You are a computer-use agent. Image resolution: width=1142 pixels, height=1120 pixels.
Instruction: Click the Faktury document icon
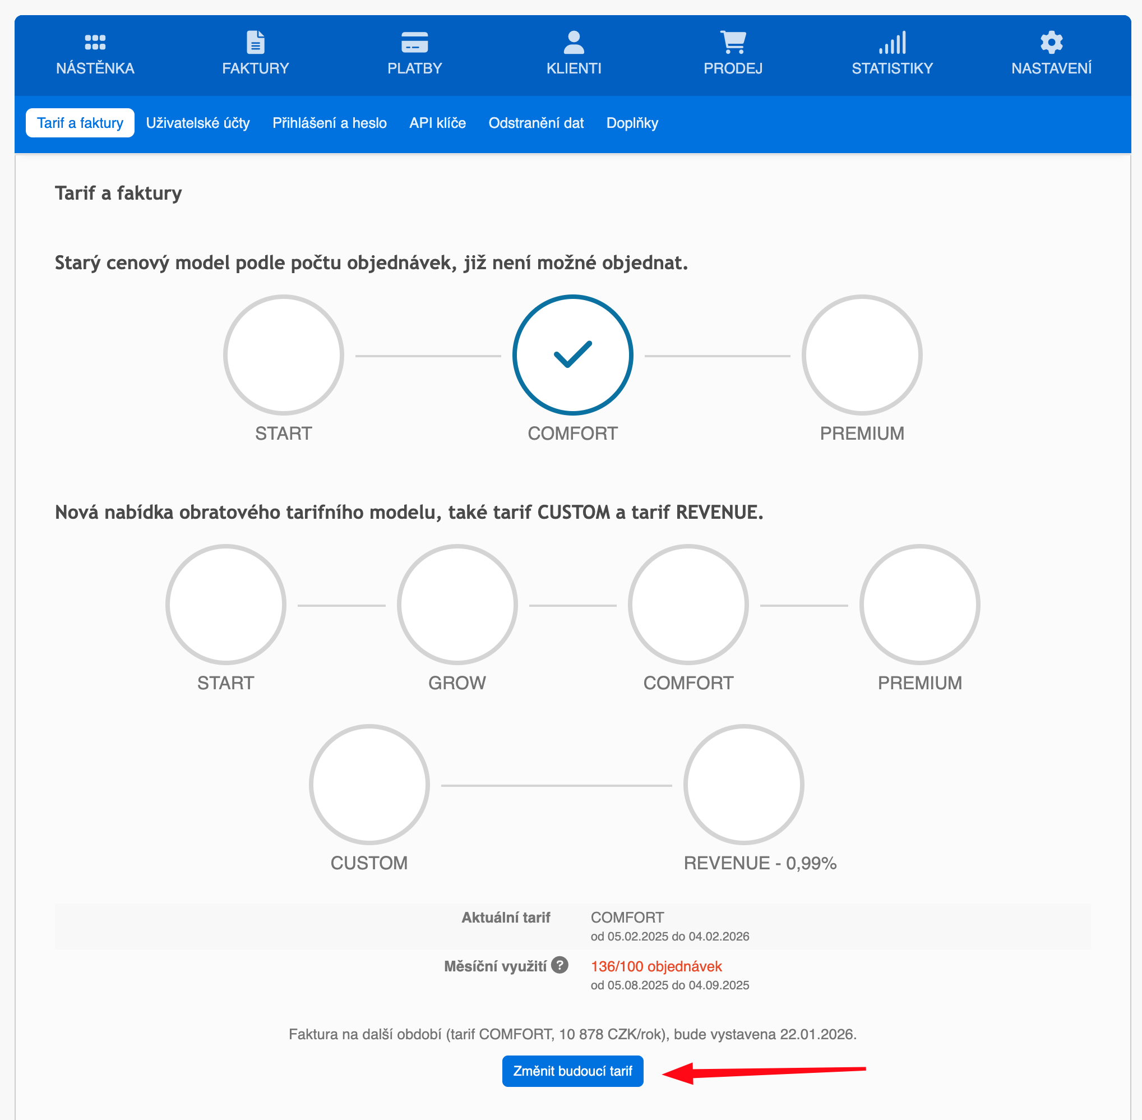tap(255, 43)
